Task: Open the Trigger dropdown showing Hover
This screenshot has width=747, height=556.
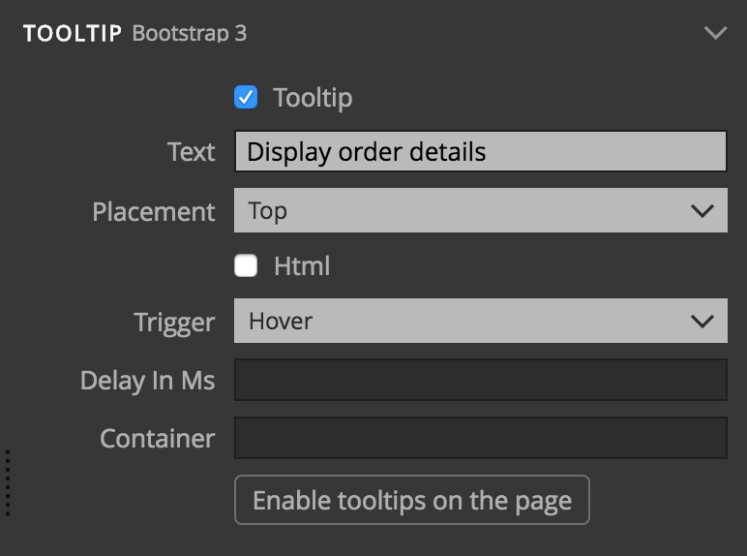Action: (x=480, y=321)
